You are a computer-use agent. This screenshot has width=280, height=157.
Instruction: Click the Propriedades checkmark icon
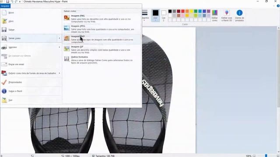click(x=4, y=82)
